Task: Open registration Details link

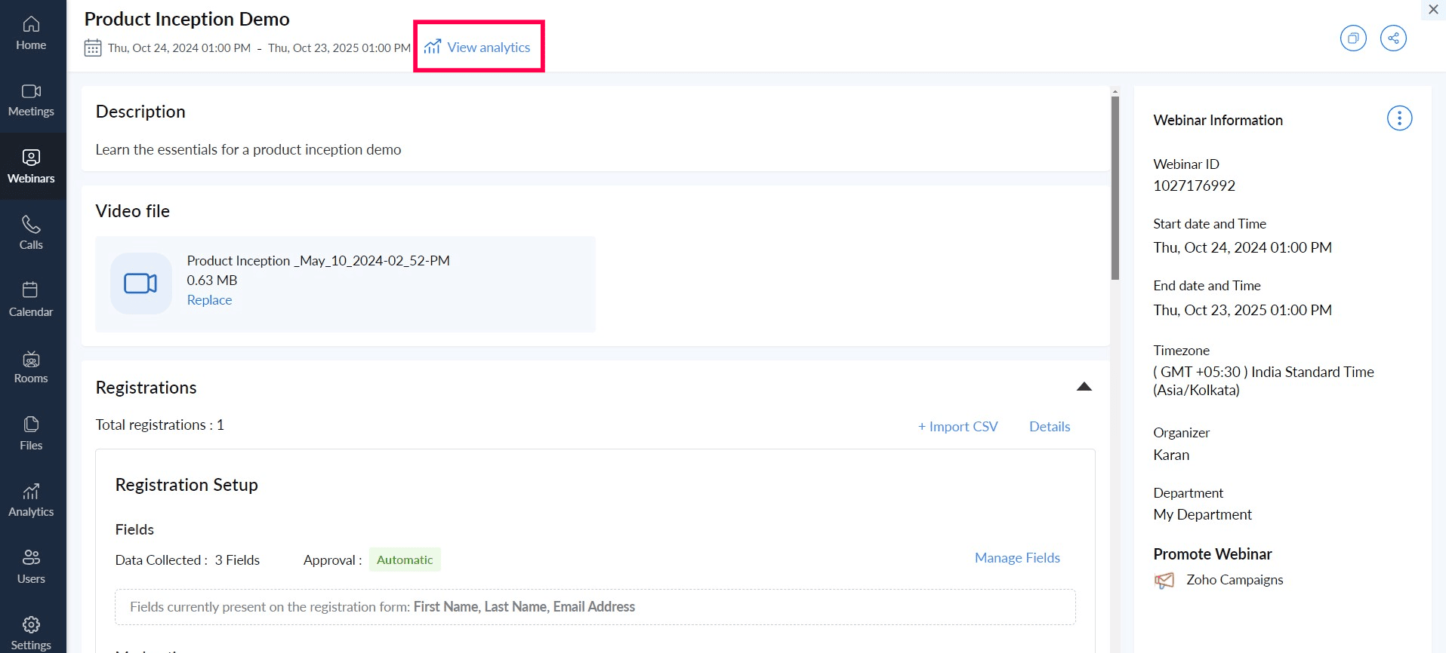Action: point(1050,426)
